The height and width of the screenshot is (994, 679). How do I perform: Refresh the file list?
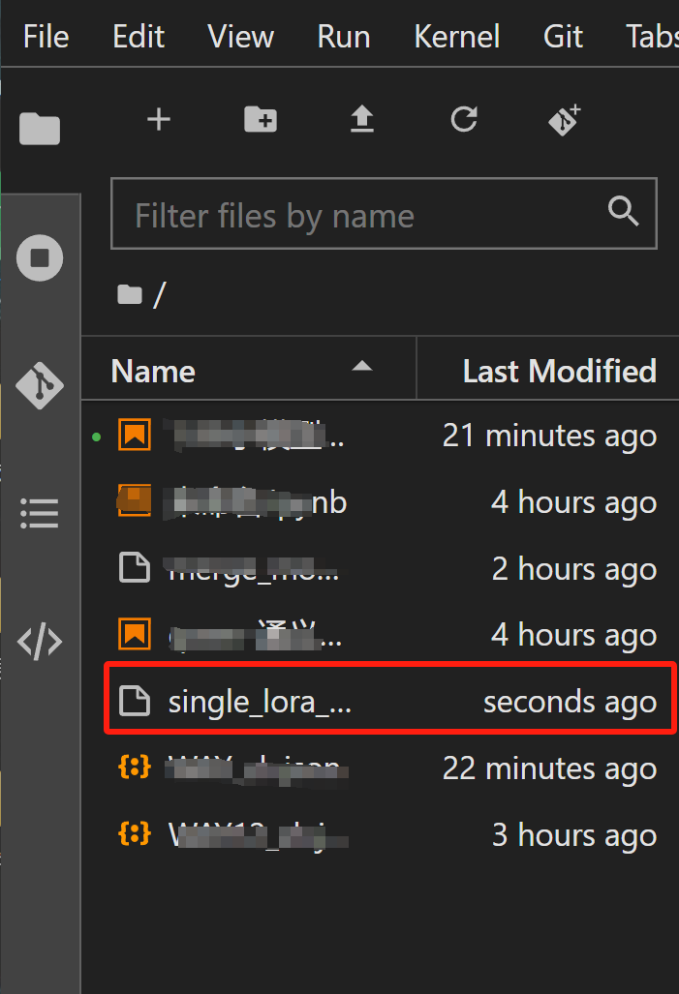pyautogui.click(x=464, y=119)
